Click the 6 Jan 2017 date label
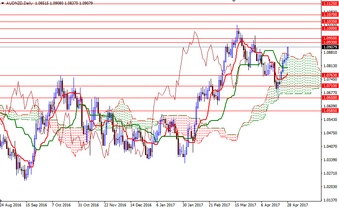 (x=165, y=205)
